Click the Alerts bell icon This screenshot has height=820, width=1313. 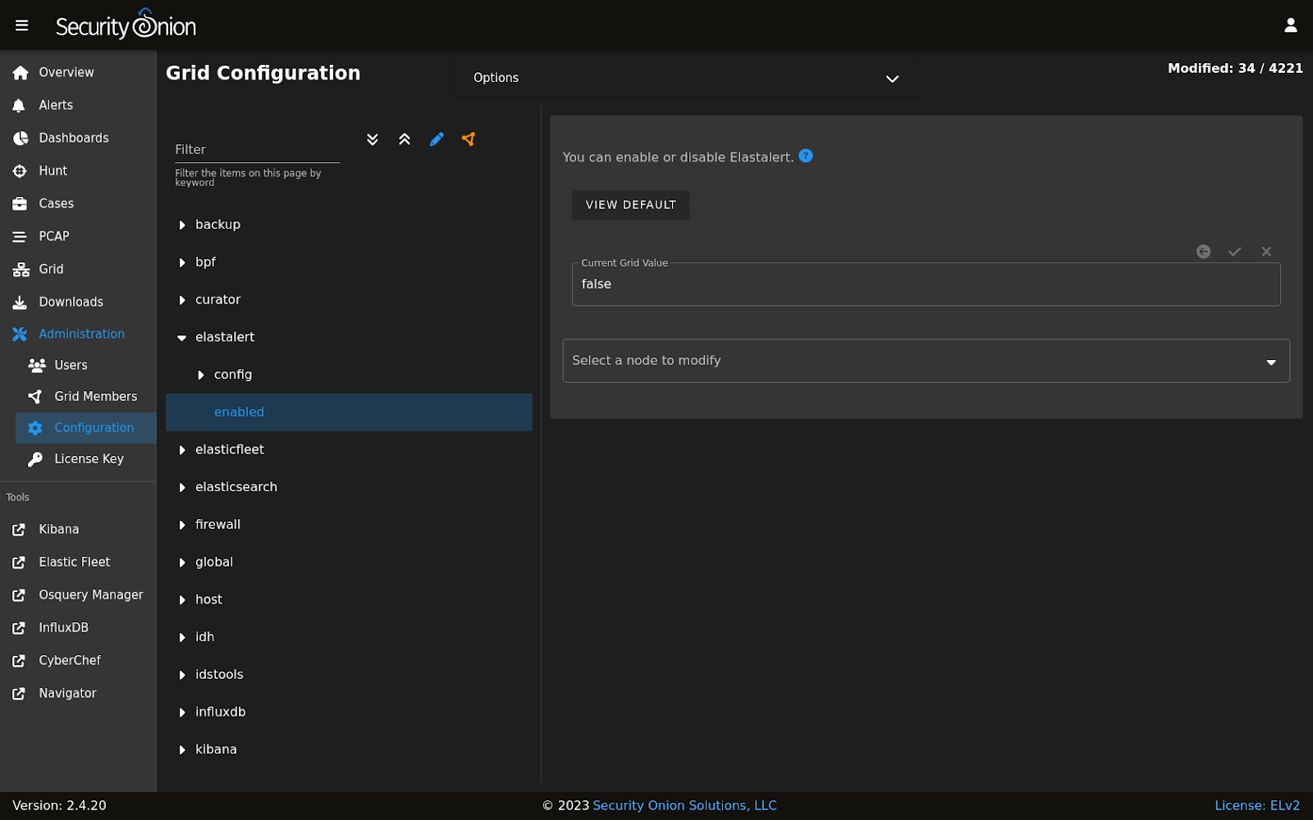click(20, 105)
